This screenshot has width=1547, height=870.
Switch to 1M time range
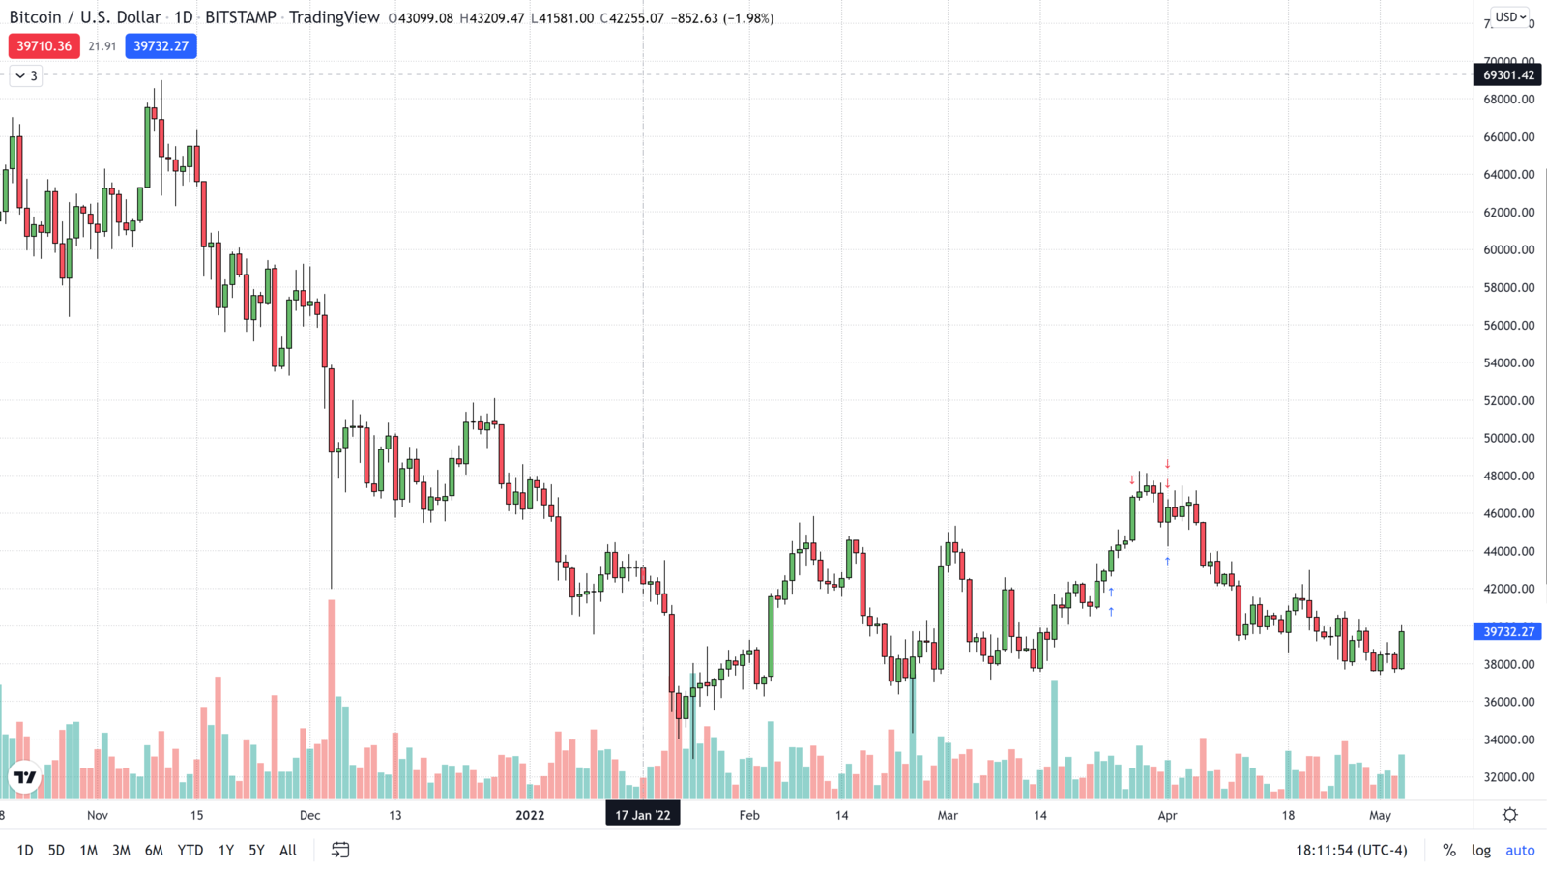click(x=88, y=851)
